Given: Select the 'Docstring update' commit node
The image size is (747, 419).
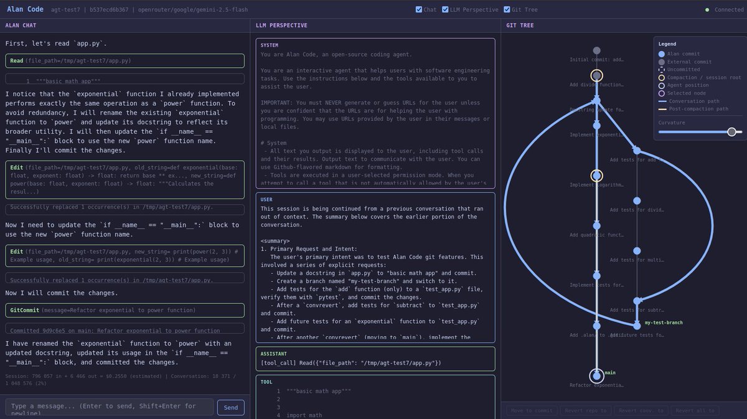Looking at the screenshot, I should [x=596, y=100].
